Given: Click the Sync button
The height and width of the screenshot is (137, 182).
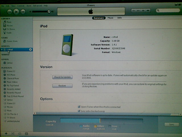Looking at the screenshot, I should [171, 124].
